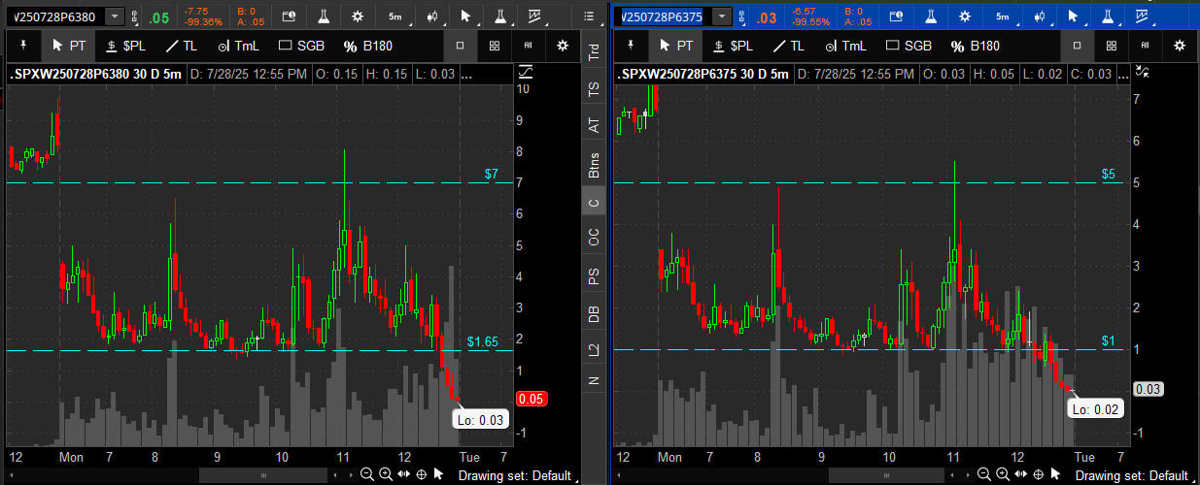Click the link chain icon beside P6375 symbol
This screenshot has width=1200, height=485.
coord(741,16)
